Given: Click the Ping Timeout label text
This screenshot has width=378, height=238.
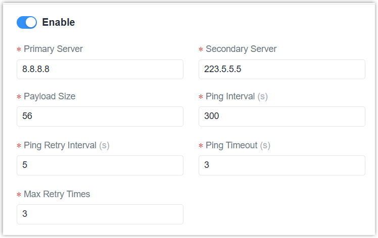Looking at the screenshot, I should click(231, 145).
